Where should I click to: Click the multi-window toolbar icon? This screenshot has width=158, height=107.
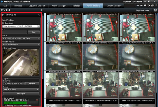coord(152,6)
